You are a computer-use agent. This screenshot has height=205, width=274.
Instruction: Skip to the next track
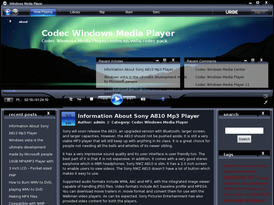tap(130, 99)
